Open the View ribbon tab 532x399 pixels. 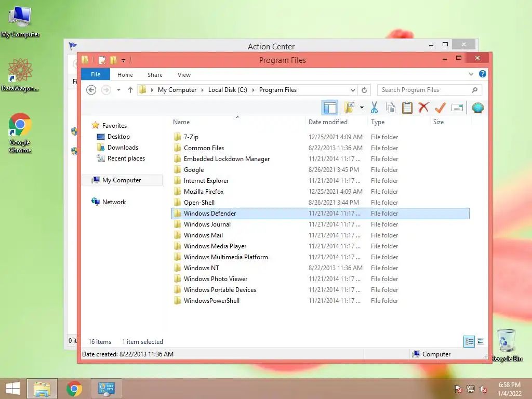coord(184,75)
